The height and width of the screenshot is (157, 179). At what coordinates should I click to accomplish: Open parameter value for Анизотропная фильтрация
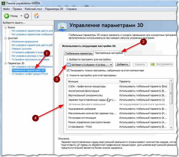coord(143,91)
